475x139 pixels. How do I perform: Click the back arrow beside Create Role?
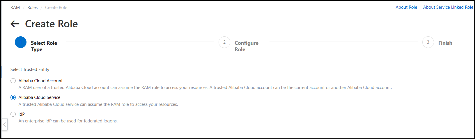[15, 24]
